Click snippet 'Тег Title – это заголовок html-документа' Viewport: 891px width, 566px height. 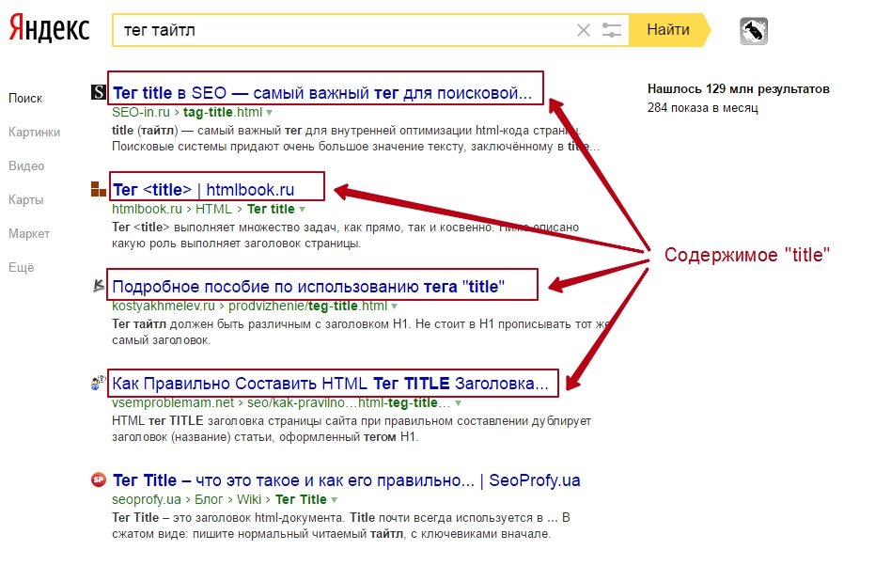coord(341,526)
